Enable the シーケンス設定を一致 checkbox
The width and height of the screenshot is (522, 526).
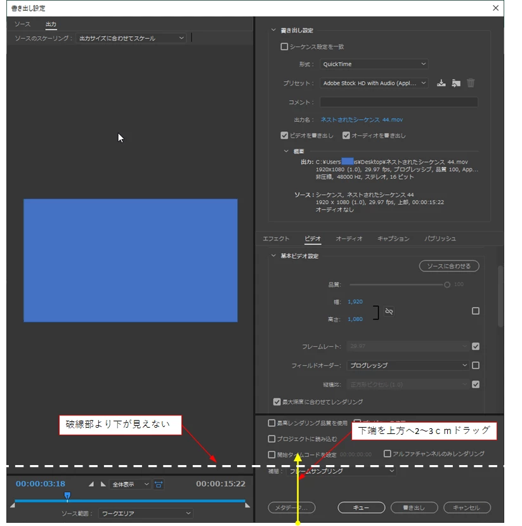[284, 46]
